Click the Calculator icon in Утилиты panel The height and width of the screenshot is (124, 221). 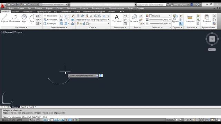click(x=198, y=24)
